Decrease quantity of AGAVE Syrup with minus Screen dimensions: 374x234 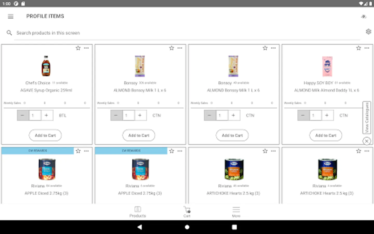point(23,115)
